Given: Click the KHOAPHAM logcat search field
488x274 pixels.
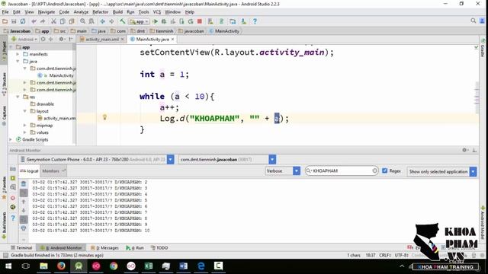Looking at the screenshot, I should (x=342, y=170).
